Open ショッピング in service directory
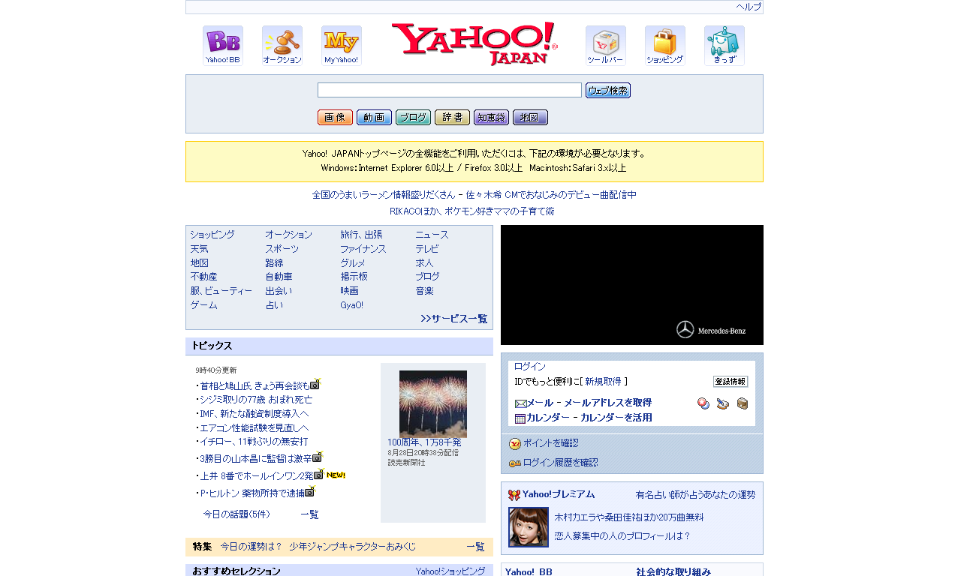The image size is (961, 576). click(212, 235)
